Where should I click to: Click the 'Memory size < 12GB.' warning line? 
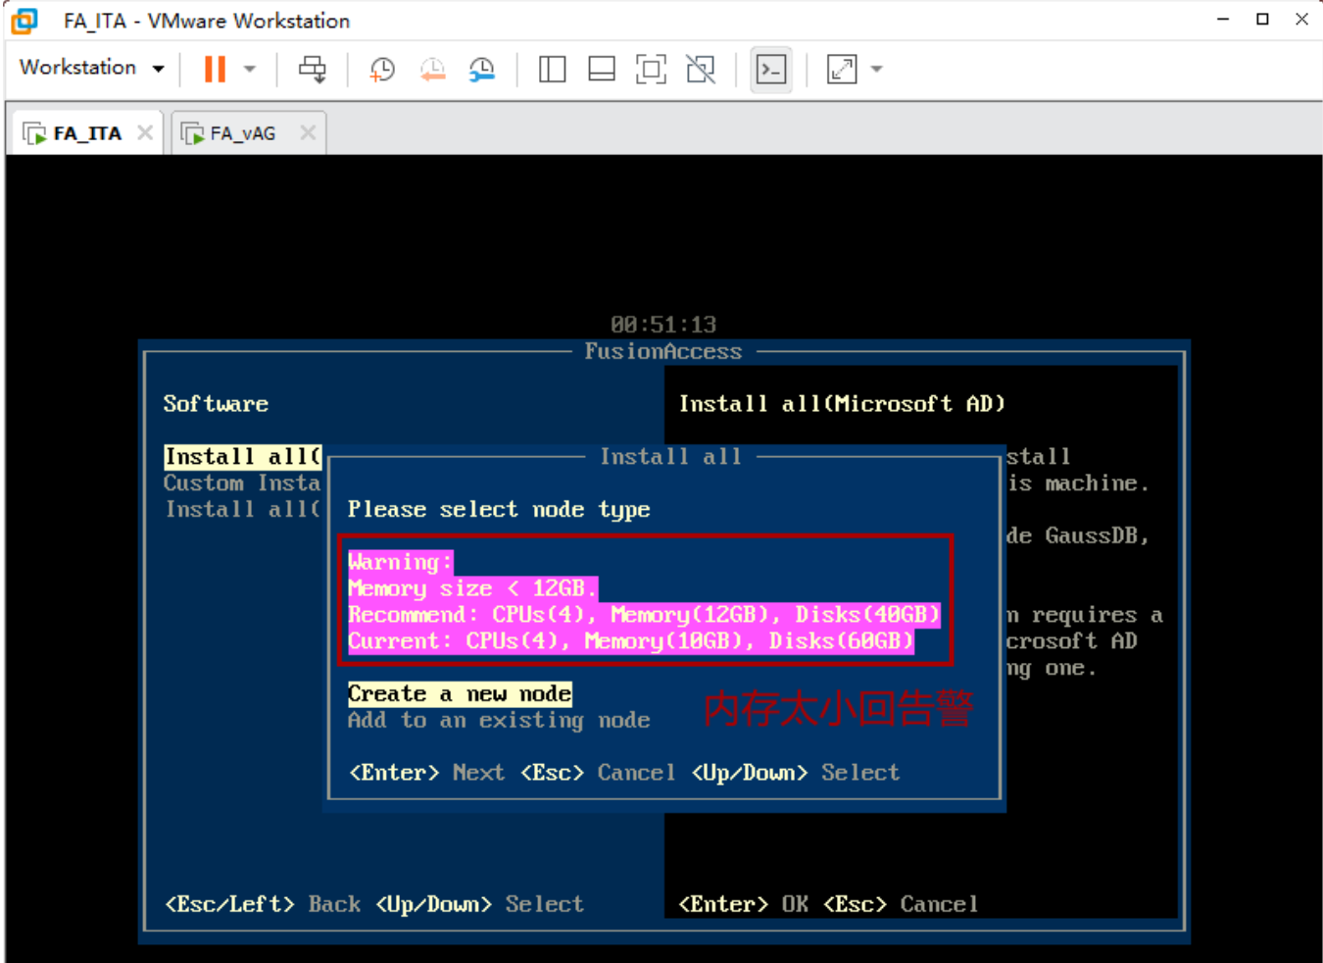pyautogui.click(x=472, y=588)
